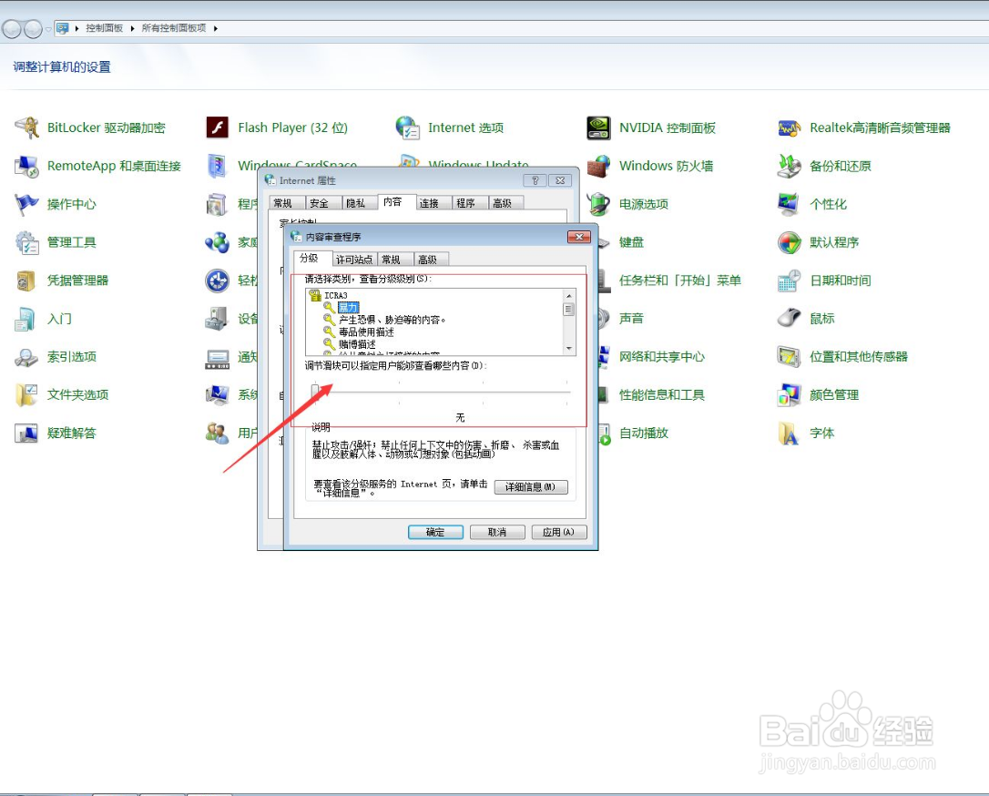The height and width of the screenshot is (796, 989).
Task: Click help ? button in Internet 属性
Action: (x=535, y=180)
